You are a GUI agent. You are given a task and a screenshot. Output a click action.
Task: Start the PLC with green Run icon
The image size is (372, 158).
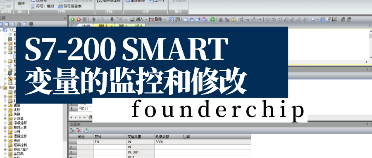(73, 19)
